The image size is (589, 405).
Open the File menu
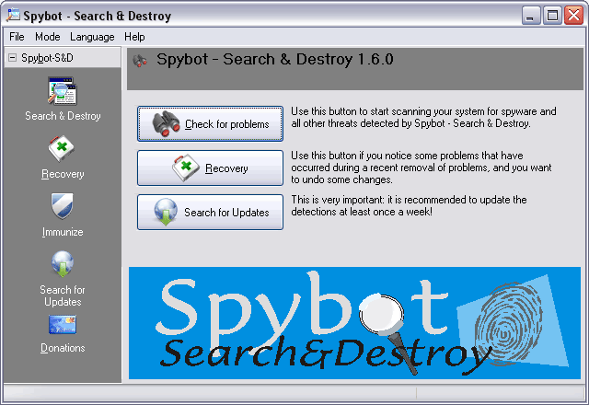click(17, 37)
